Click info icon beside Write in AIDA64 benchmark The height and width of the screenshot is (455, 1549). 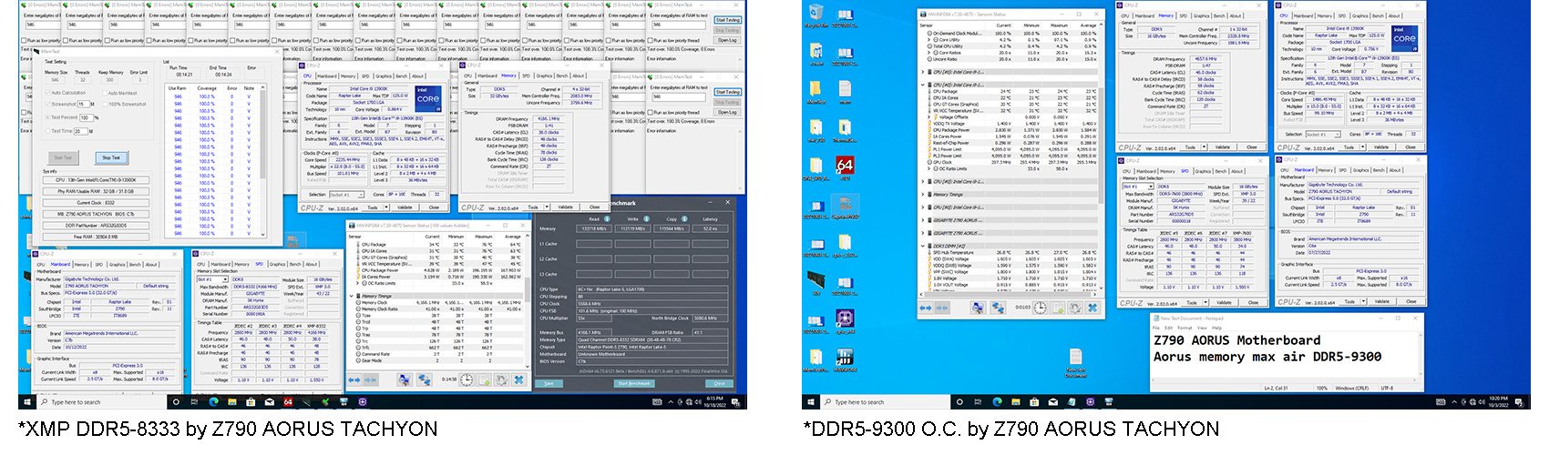646,219
